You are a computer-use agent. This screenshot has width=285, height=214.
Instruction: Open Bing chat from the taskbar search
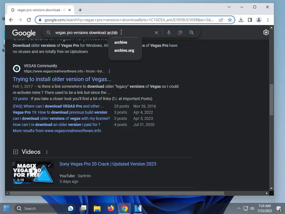click(x=70, y=208)
